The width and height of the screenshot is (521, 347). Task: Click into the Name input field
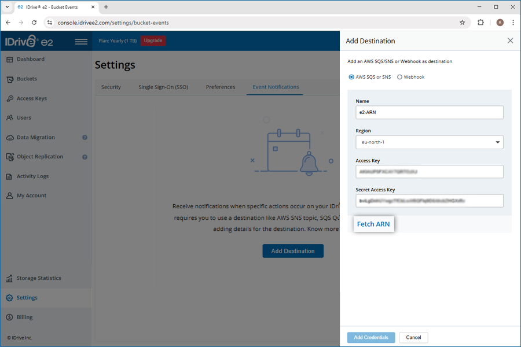430,112
